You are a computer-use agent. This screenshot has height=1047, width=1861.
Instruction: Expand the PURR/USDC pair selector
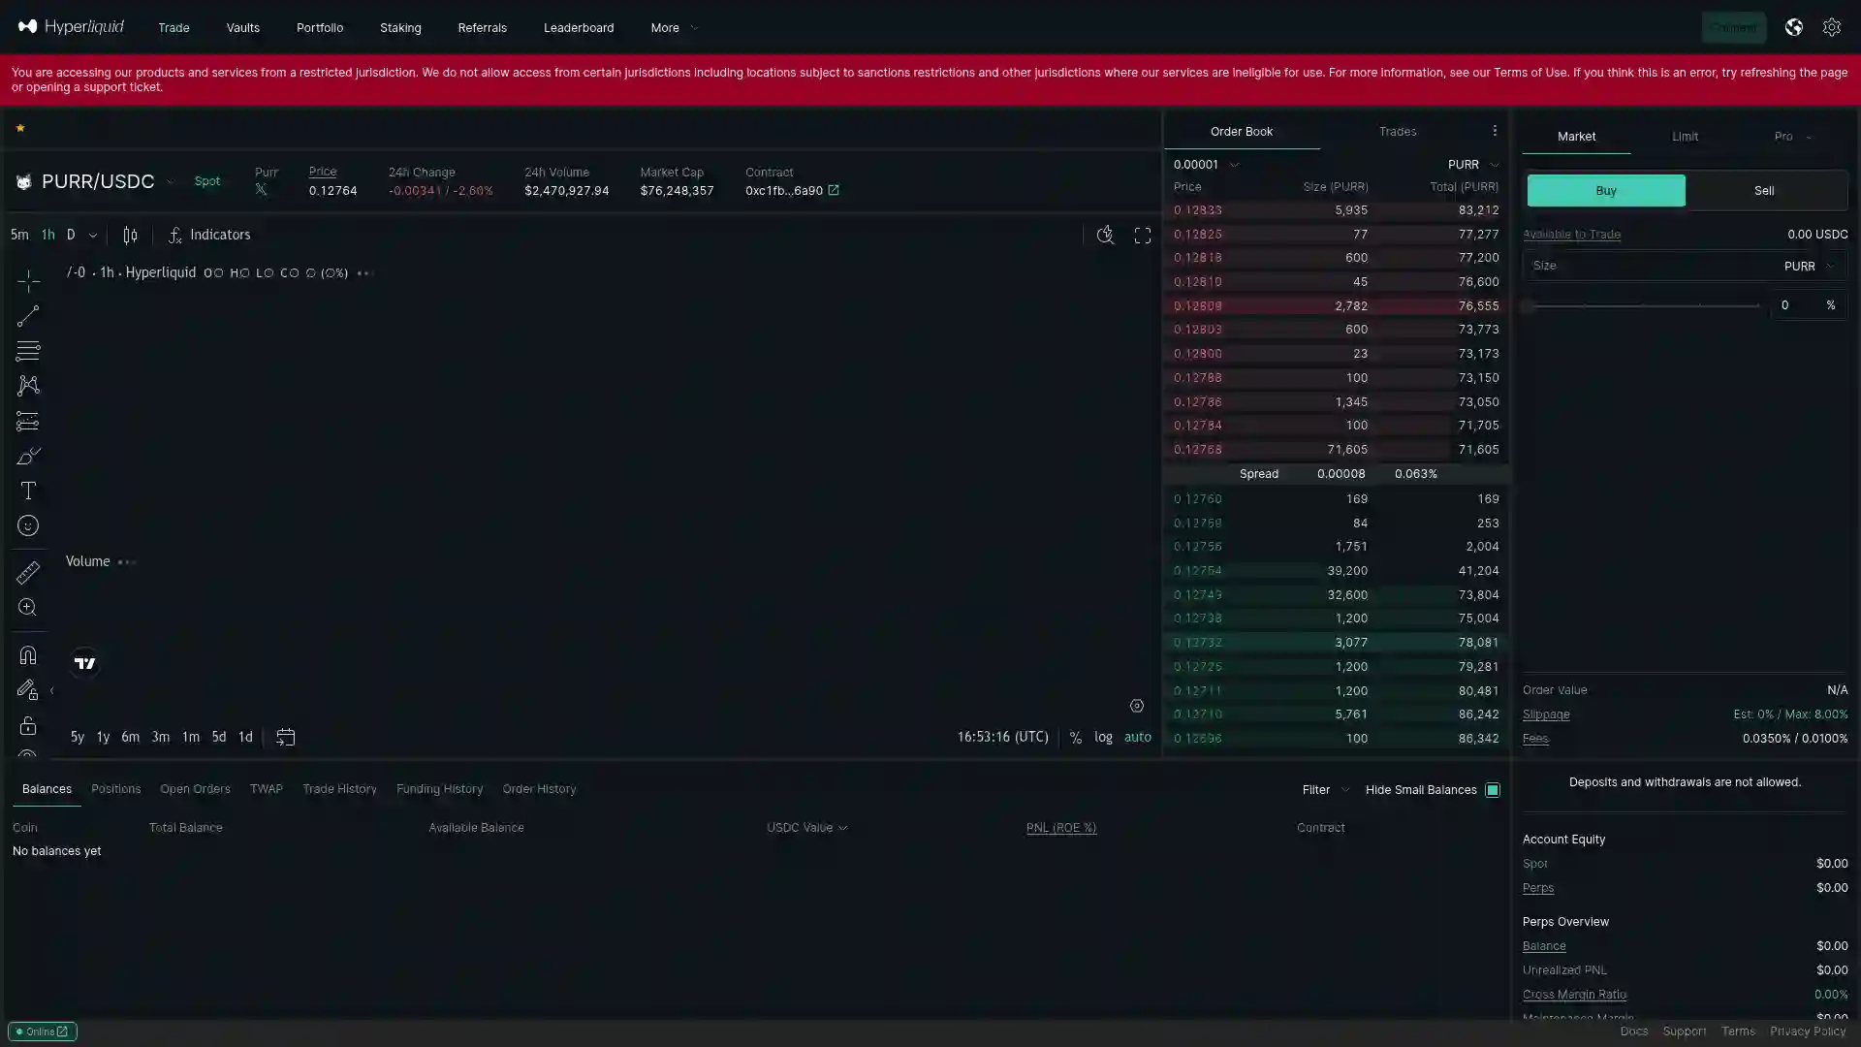[x=170, y=182]
